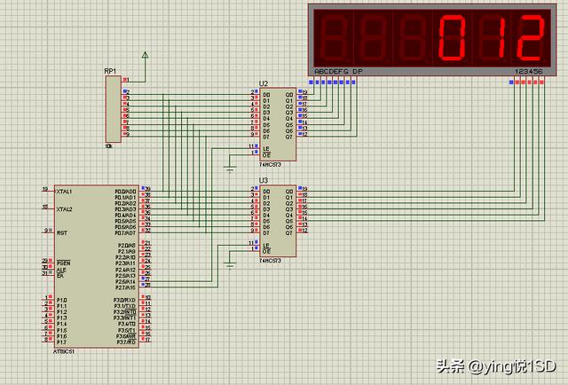Select the AT89C51 microcontroller body
The image size is (568, 385).
97,266
